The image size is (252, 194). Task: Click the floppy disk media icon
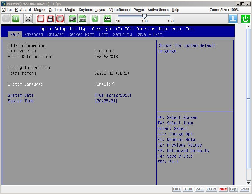50,19
